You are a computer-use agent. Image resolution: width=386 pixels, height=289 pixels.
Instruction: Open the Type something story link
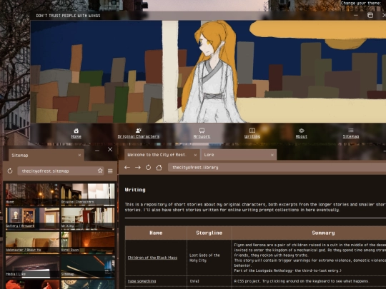coord(142,281)
